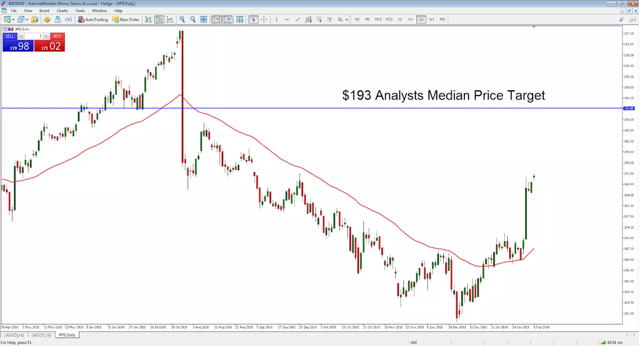Open the search magnifier at toolbar right
Screen dimensions: 639x346
click(622, 19)
